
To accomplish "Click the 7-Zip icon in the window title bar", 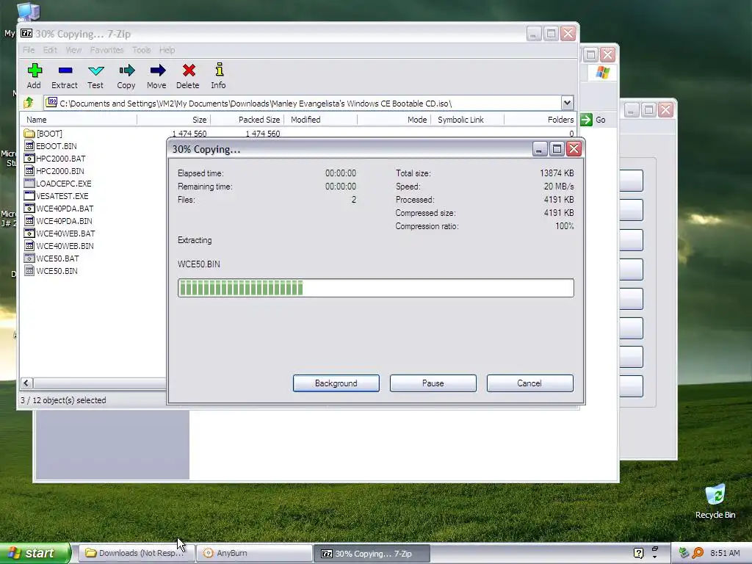I will point(26,34).
